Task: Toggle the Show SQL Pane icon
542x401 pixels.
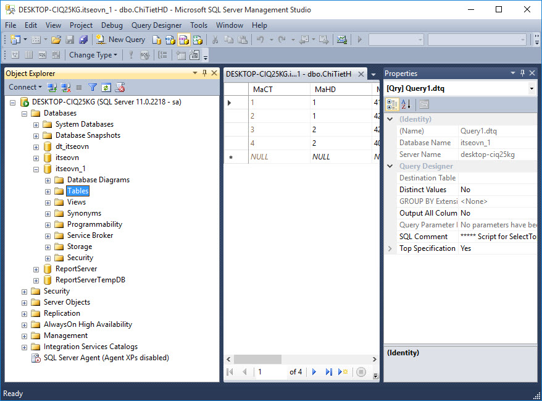Action: coord(42,54)
